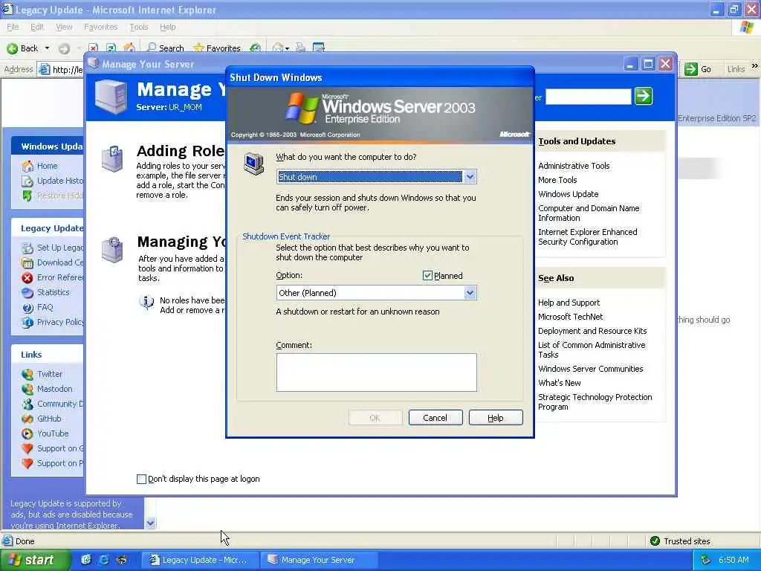Open Strategic Technology Protection Program link
Screen dimensions: 761x571
(595, 401)
